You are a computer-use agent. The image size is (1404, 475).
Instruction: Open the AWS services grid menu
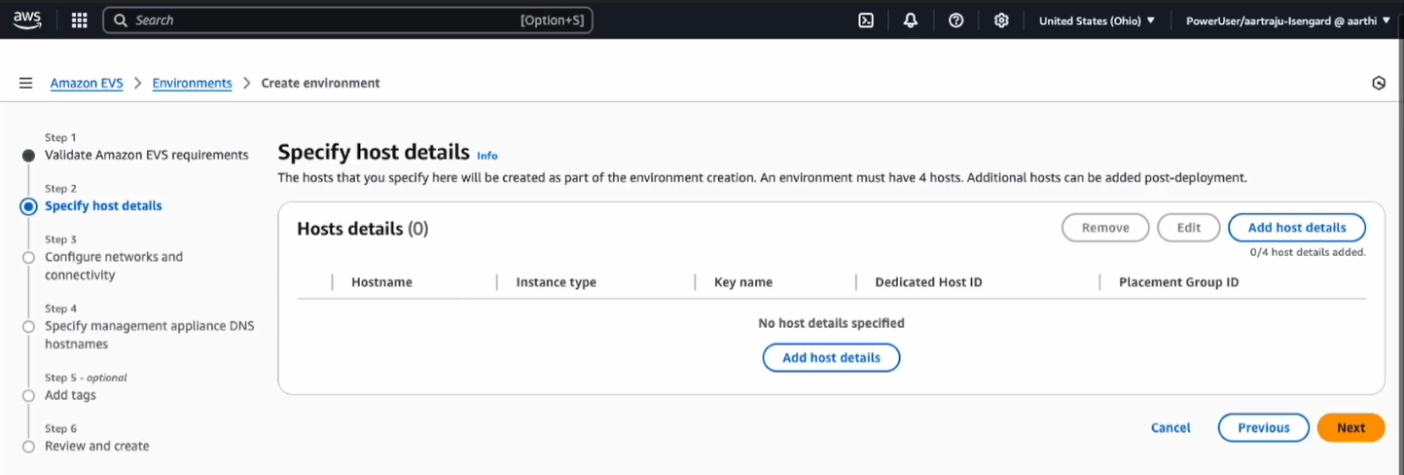pyautogui.click(x=80, y=20)
